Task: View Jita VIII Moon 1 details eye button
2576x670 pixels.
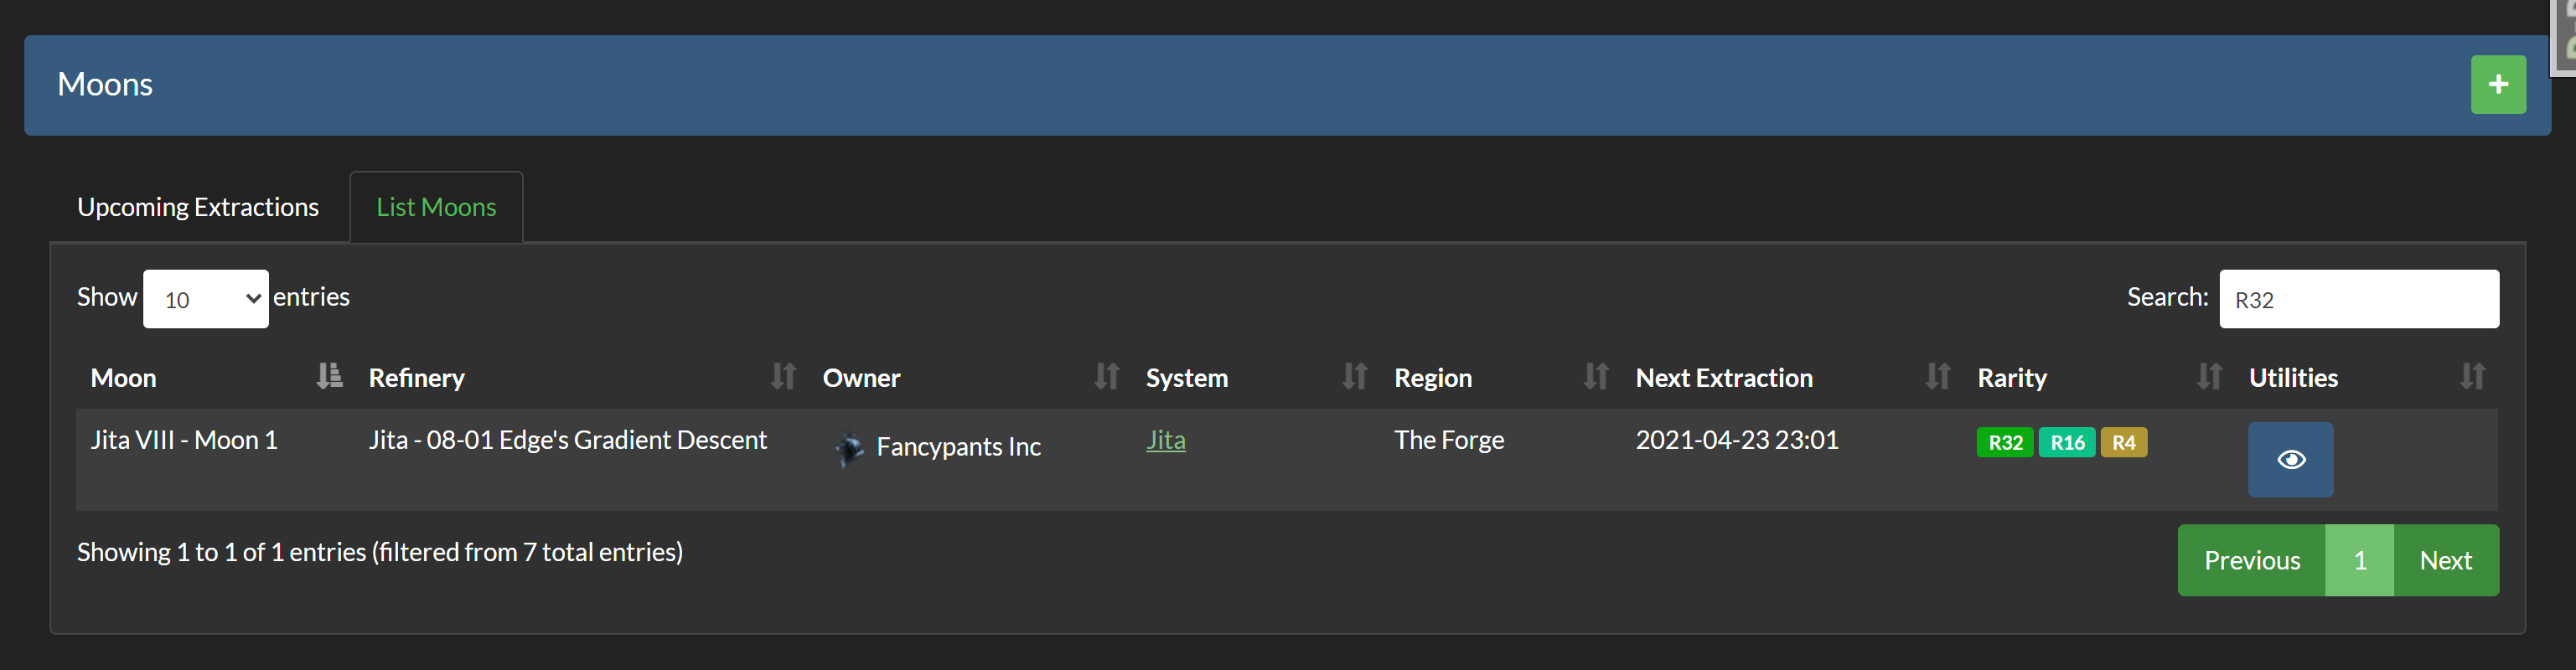Action: pos(2290,460)
